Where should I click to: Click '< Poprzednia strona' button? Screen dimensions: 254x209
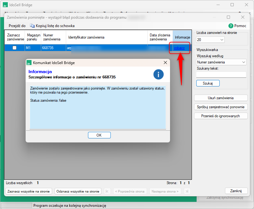130,191
